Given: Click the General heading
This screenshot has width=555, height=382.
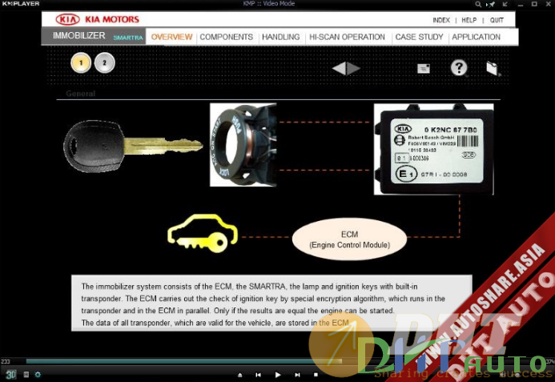Looking at the screenshot, I should (80, 94).
